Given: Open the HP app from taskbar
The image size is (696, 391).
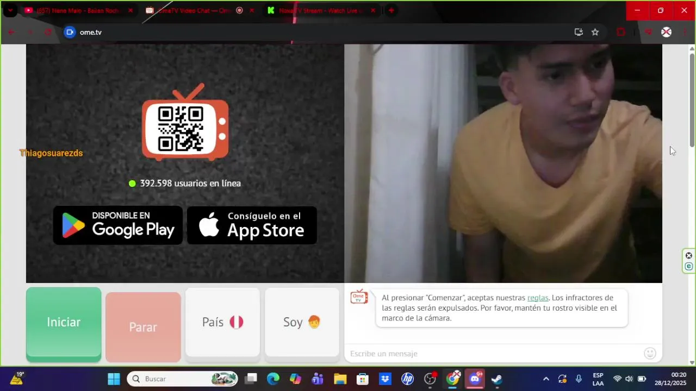Looking at the screenshot, I should (x=407, y=379).
